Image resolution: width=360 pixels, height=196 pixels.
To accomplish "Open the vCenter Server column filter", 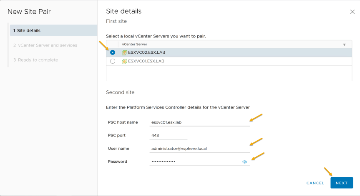I will [x=344, y=45].
